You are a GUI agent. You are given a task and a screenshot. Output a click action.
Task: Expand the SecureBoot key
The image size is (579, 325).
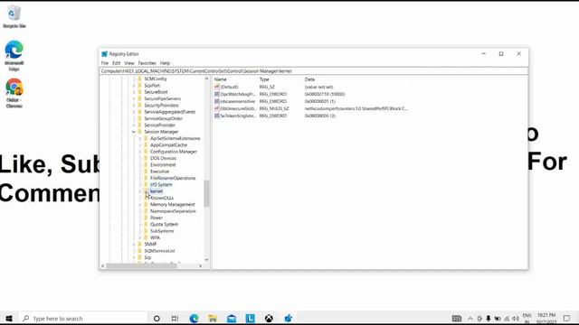coord(134,92)
